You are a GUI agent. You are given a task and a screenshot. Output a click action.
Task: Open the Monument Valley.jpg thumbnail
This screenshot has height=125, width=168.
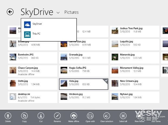(115, 70)
